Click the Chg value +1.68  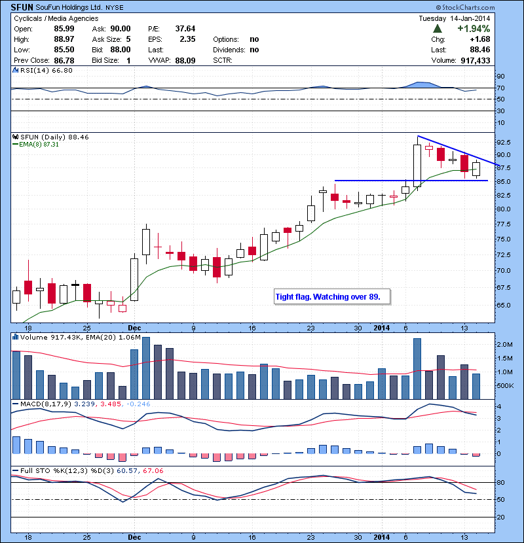click(480, 39)
